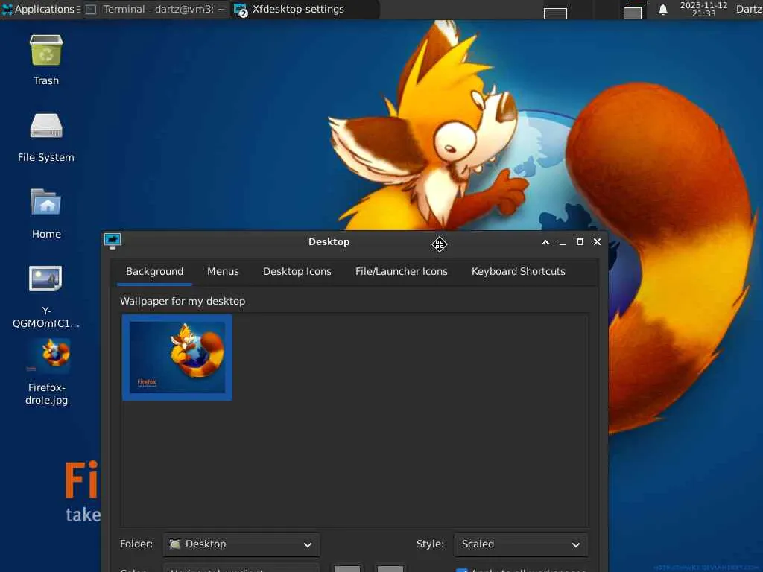763x572 pixels.
Task: Click the date and time clock
Action: click(703, 9)
